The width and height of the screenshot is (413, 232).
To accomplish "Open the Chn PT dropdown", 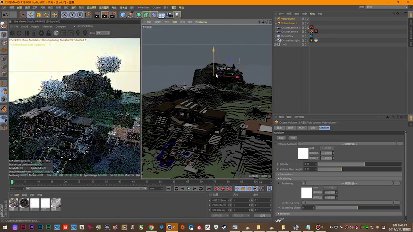I will (x=102, y=33).
